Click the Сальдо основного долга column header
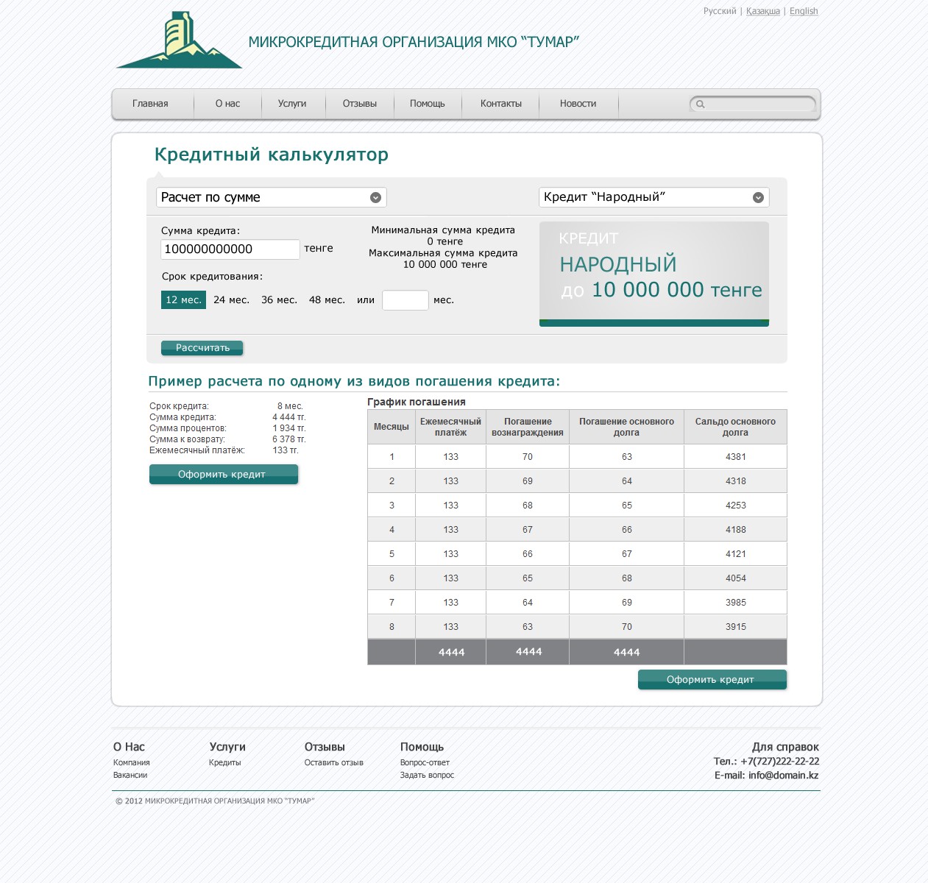Viewport: 928px width, 883px height. click(735, 427)
